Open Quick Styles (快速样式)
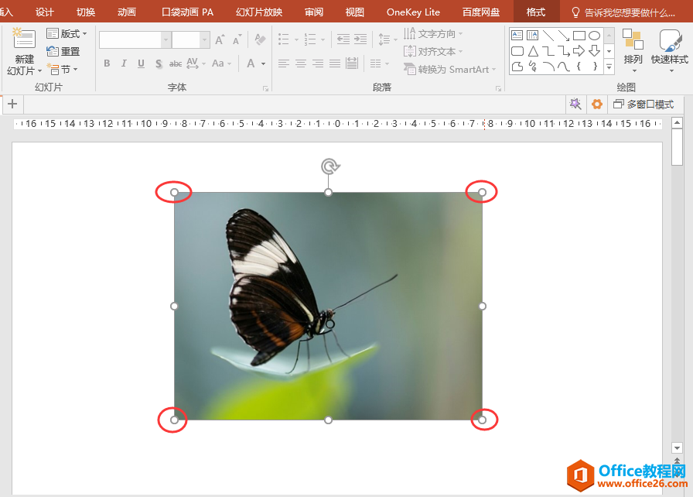This screenshot has height=497, width=693. [669, 41]
